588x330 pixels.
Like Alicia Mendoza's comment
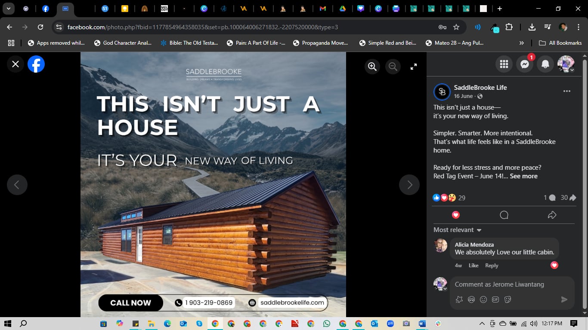coord(473,266)
